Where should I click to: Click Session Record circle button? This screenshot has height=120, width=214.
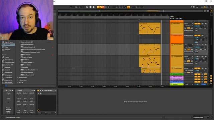point(108,7)
